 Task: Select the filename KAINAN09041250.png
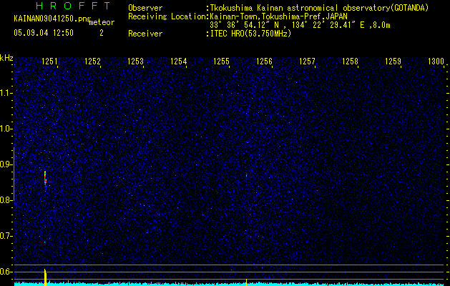pos(52,19)
